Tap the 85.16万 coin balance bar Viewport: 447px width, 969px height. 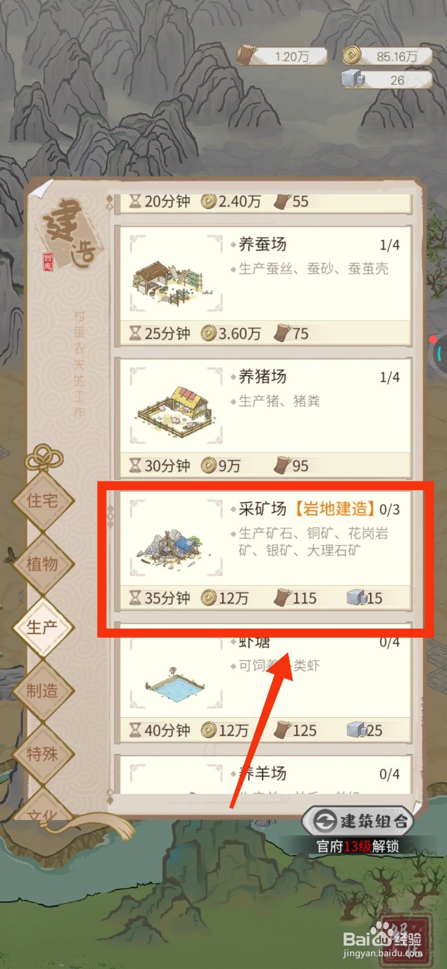[388, 56]
